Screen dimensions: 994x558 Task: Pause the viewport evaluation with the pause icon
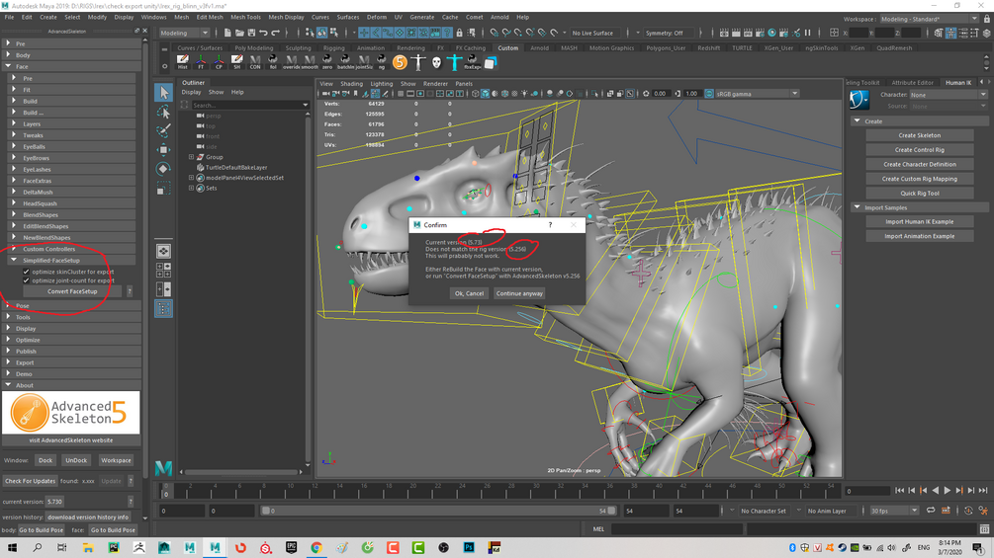coord(808,33)
